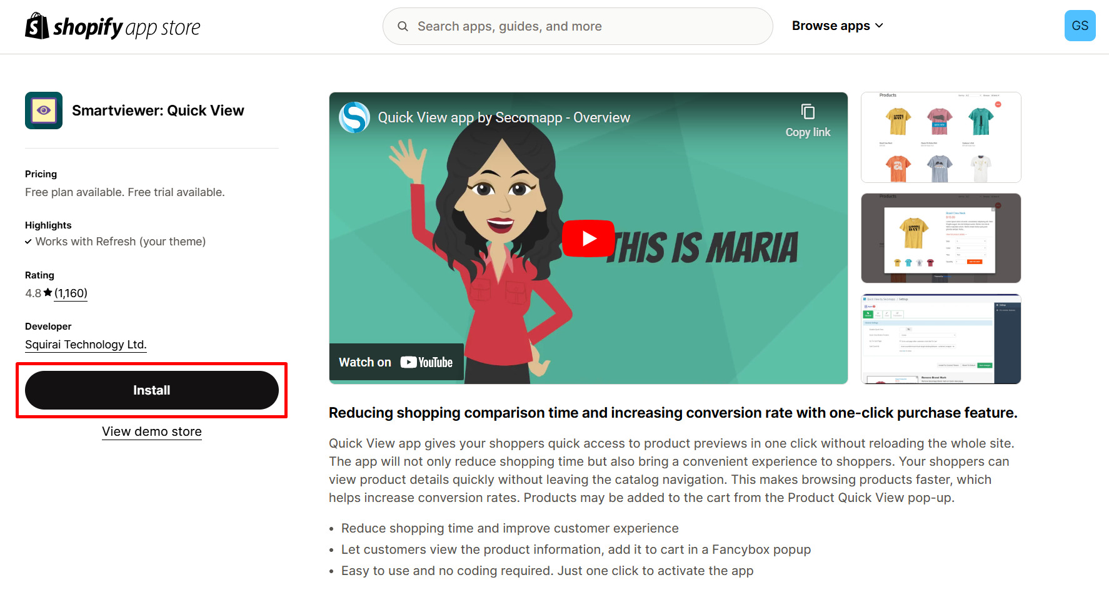This screenshot has width=1109, height=590.
Task: Click the YouTube logo in Watch on
Action: coord(426,362)
